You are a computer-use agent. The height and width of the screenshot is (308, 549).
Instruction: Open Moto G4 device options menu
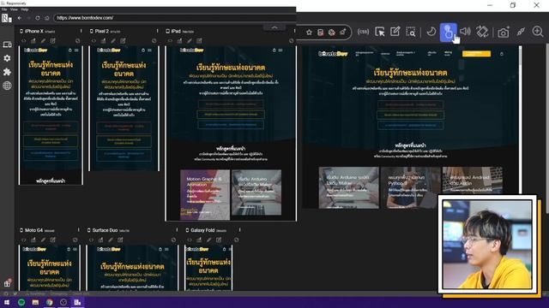(x=78, y=230)
